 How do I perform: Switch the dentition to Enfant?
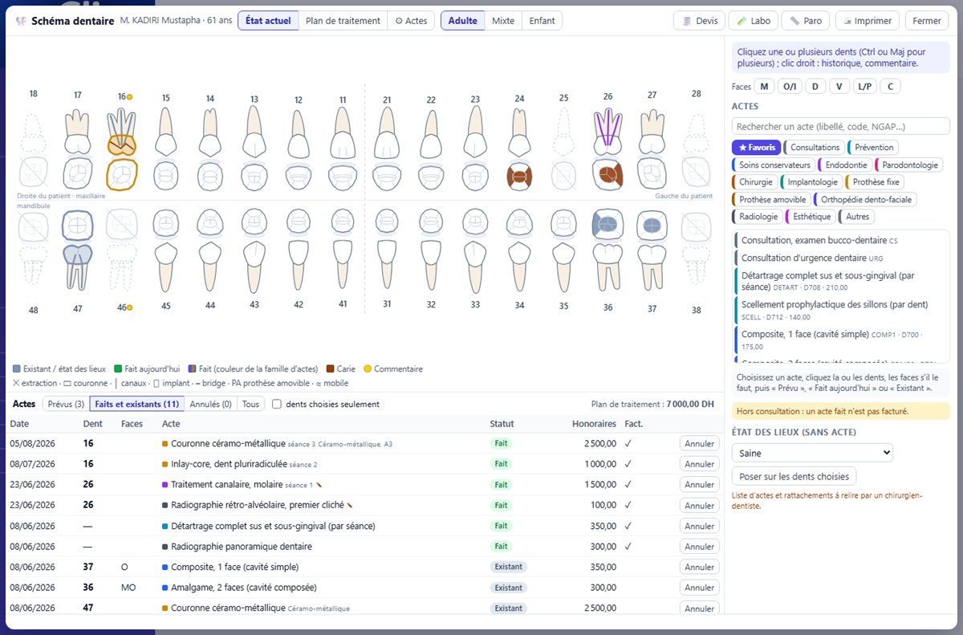click(542, 21)
